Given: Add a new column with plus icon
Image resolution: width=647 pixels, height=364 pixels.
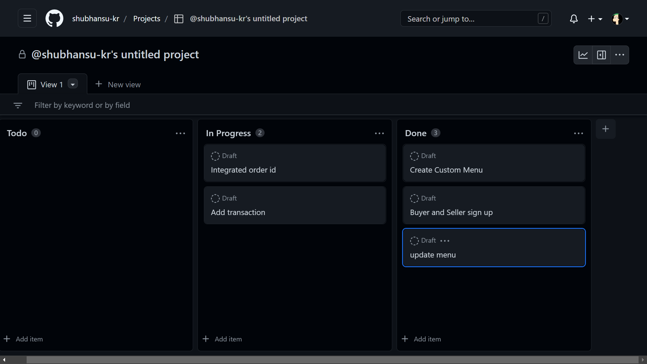Looking at the screenshot, I should pyautogui.click(x=605, y=129).
